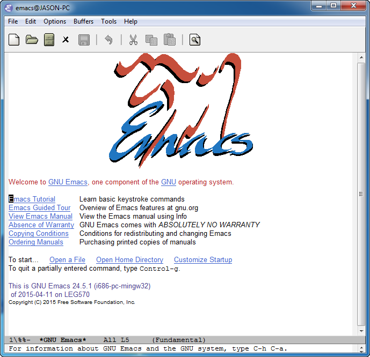Follow the GNU Emacs link
Image resolution: width=370 pixels, height=357 pixels.
pyautogui.click(x=68, y=182)
